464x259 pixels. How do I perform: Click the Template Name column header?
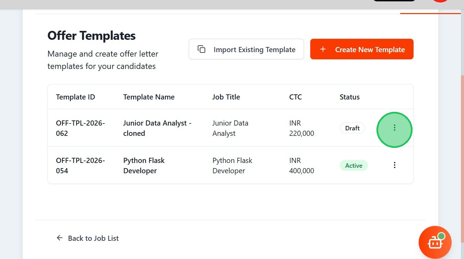click(x=149, y=97)
